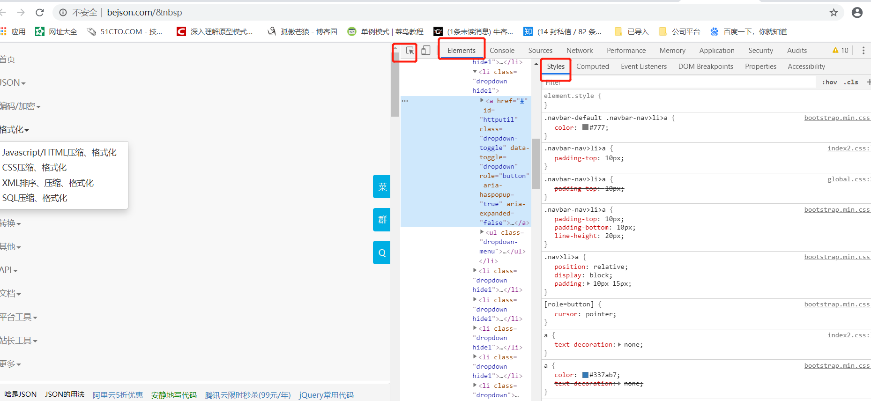Click the ellipsis beside the selected node
Screen dimensions: 871x401
coord(405,101)
